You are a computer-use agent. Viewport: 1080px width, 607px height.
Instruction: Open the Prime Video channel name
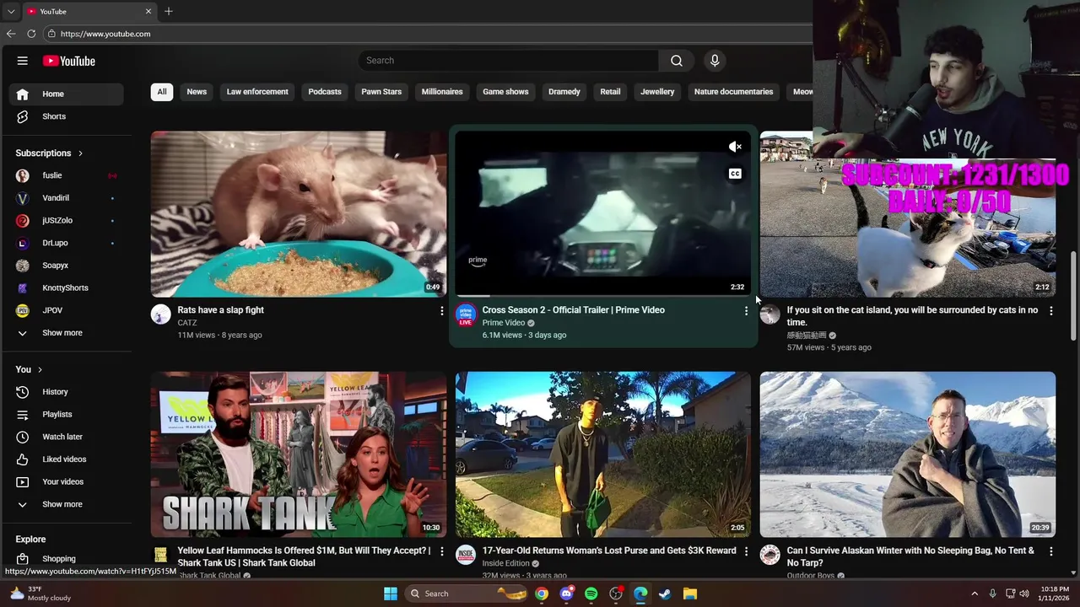point(504,323)
